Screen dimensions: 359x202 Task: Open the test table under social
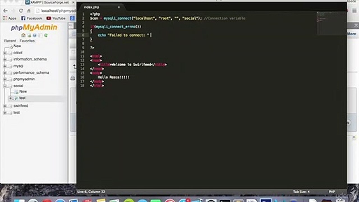tap(22, 98)
